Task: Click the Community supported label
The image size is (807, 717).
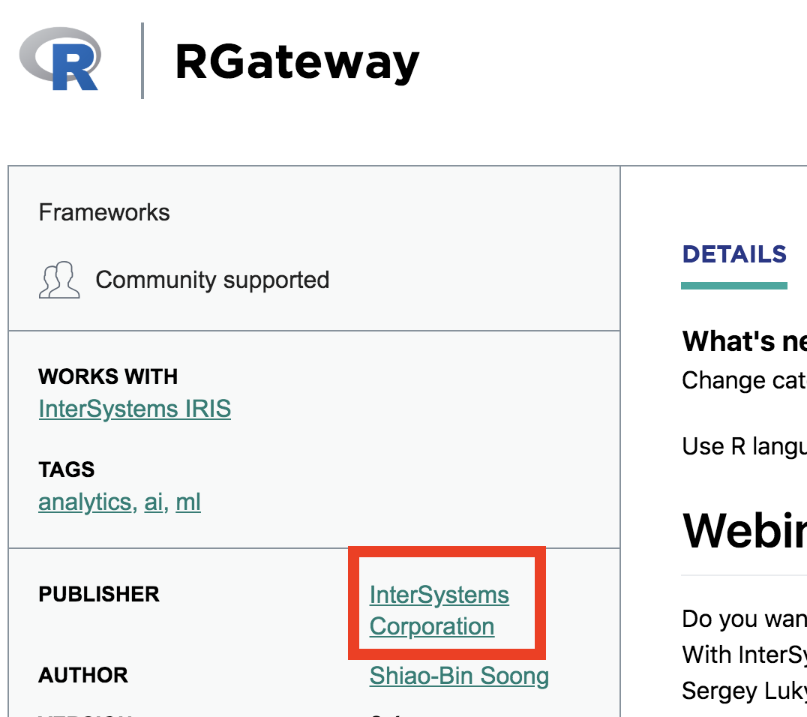Action: point(212,280)
